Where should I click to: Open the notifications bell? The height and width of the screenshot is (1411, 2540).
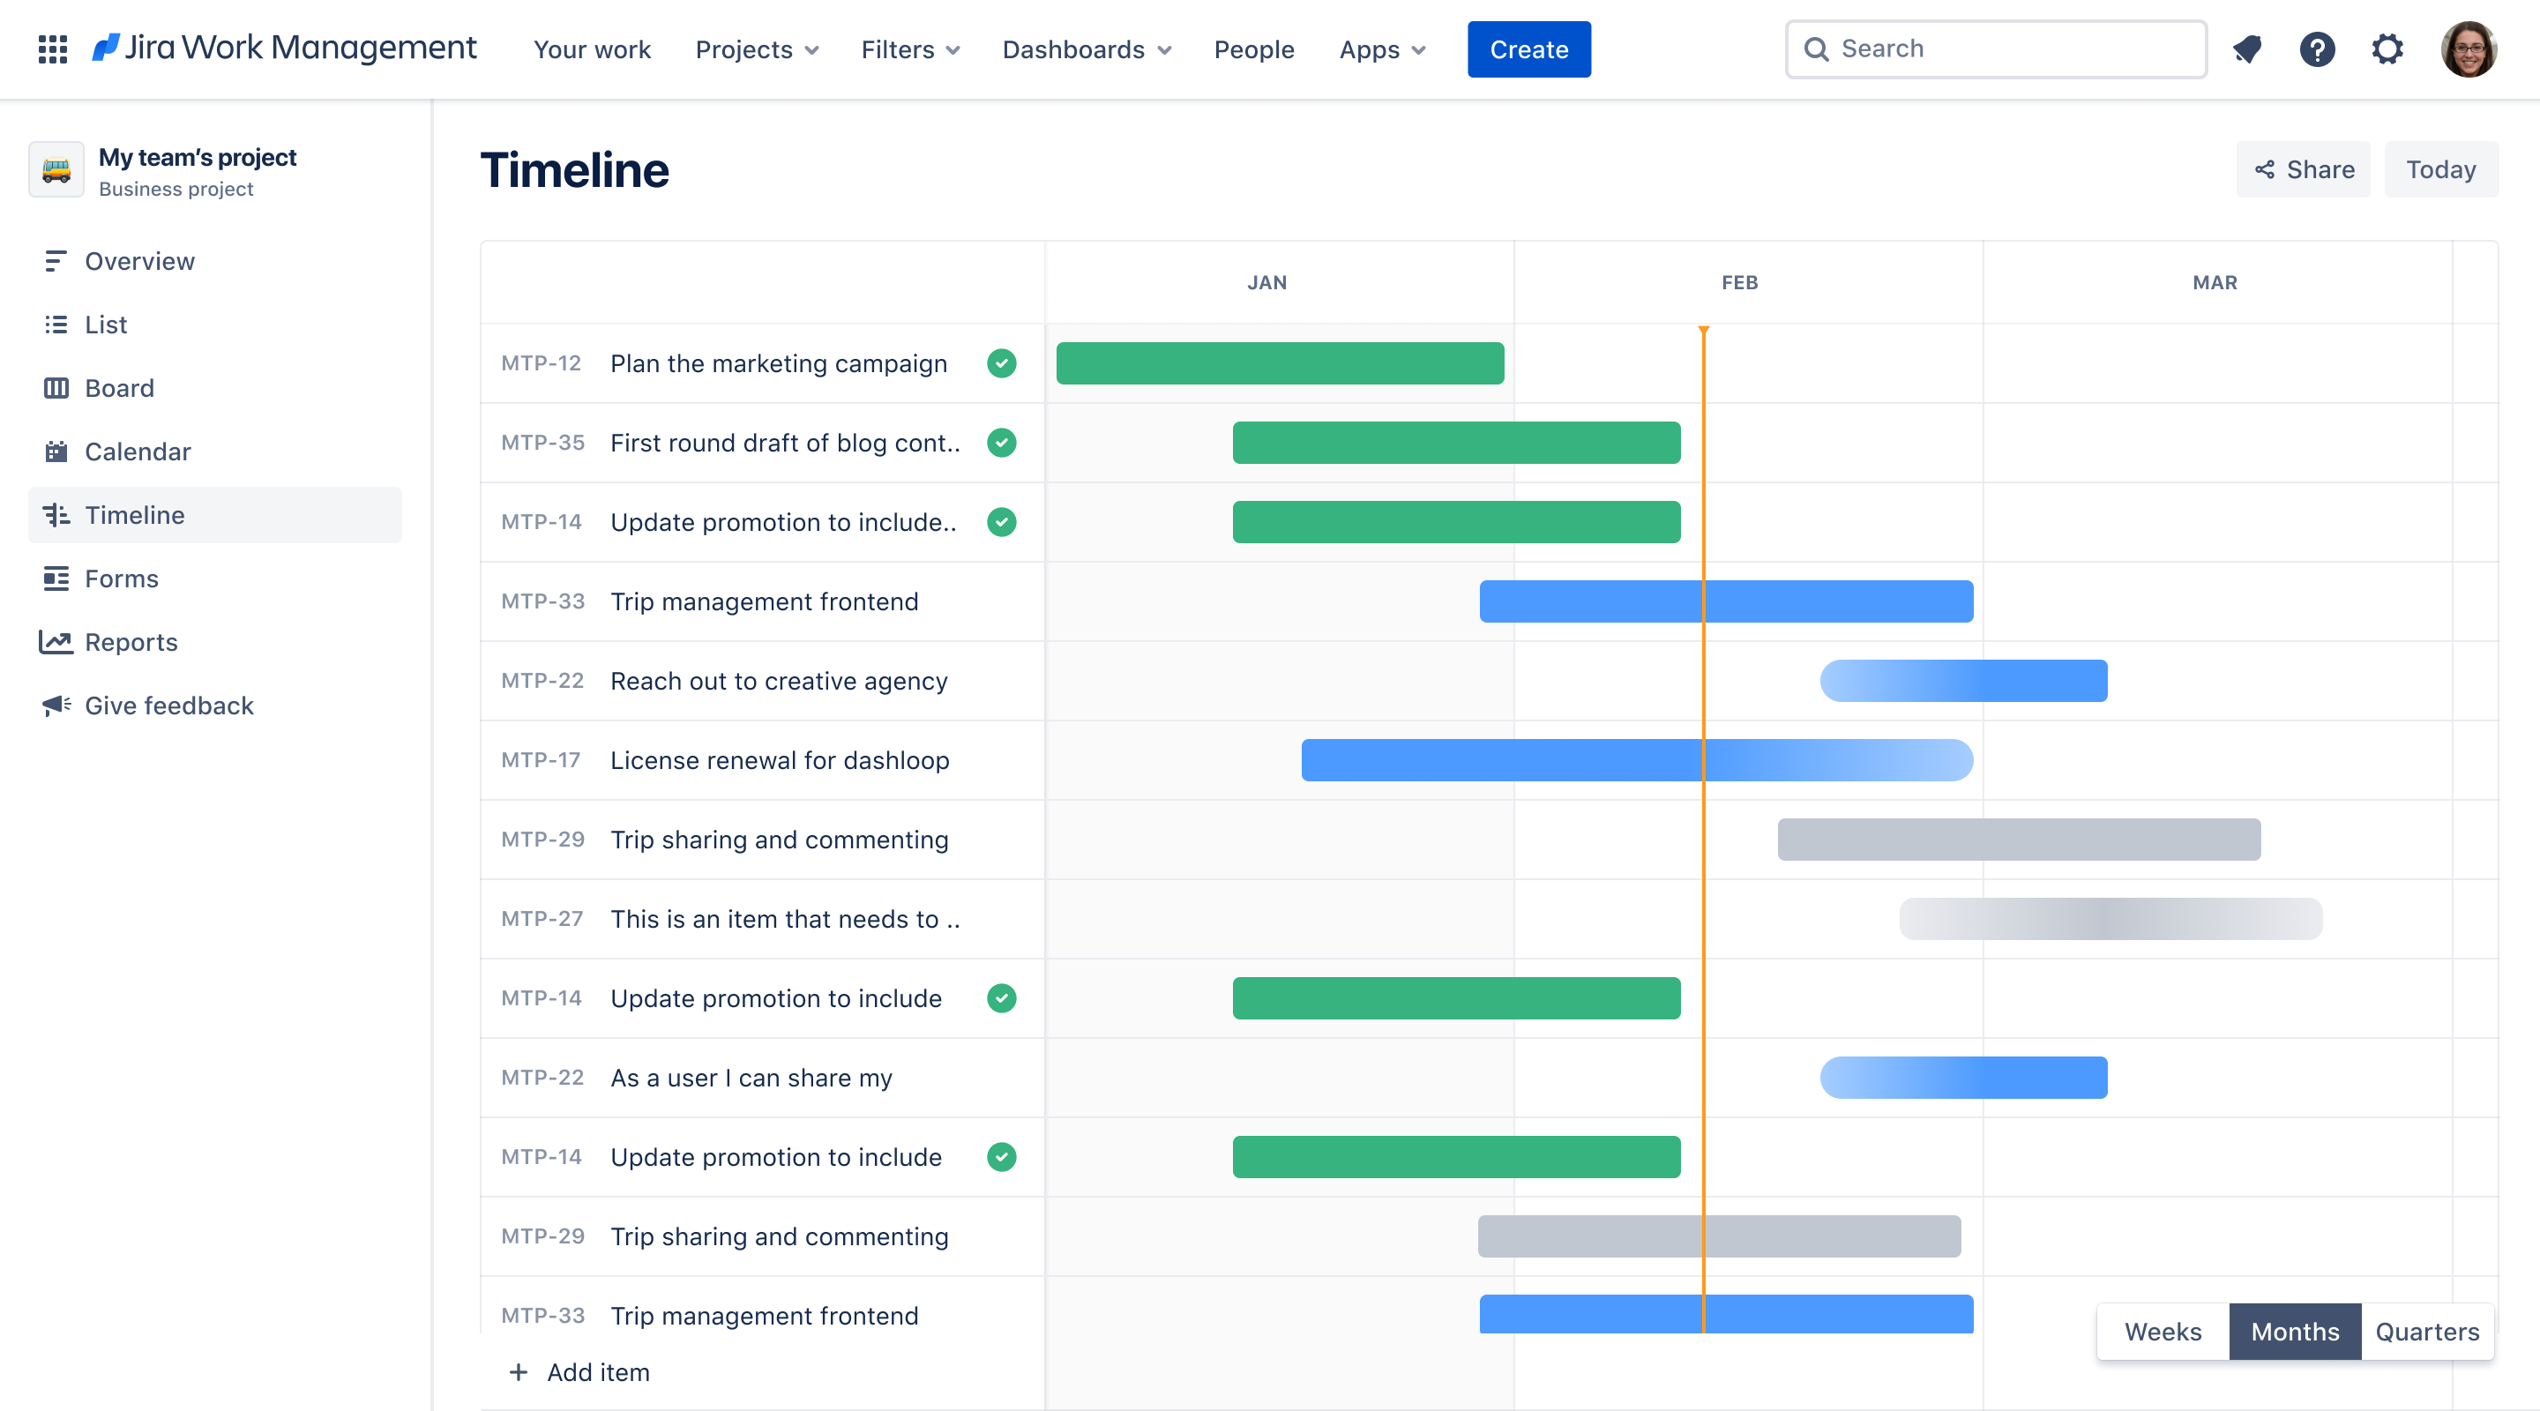(x=2248, y=49)
